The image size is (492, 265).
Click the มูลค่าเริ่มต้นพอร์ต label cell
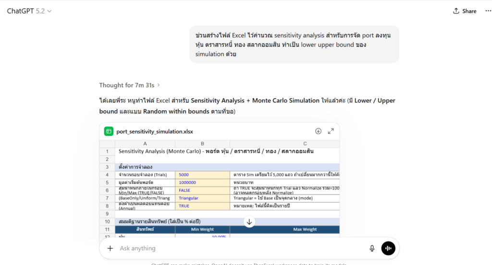145,183
